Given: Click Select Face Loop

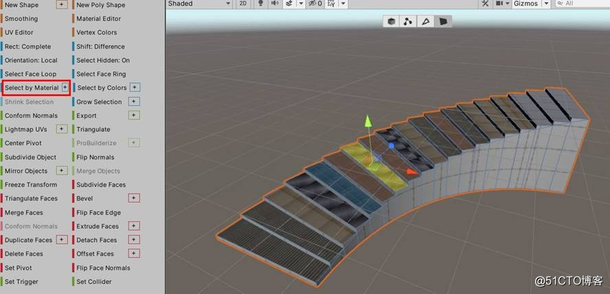Looking at the screenshot, I should pos(30,74).
